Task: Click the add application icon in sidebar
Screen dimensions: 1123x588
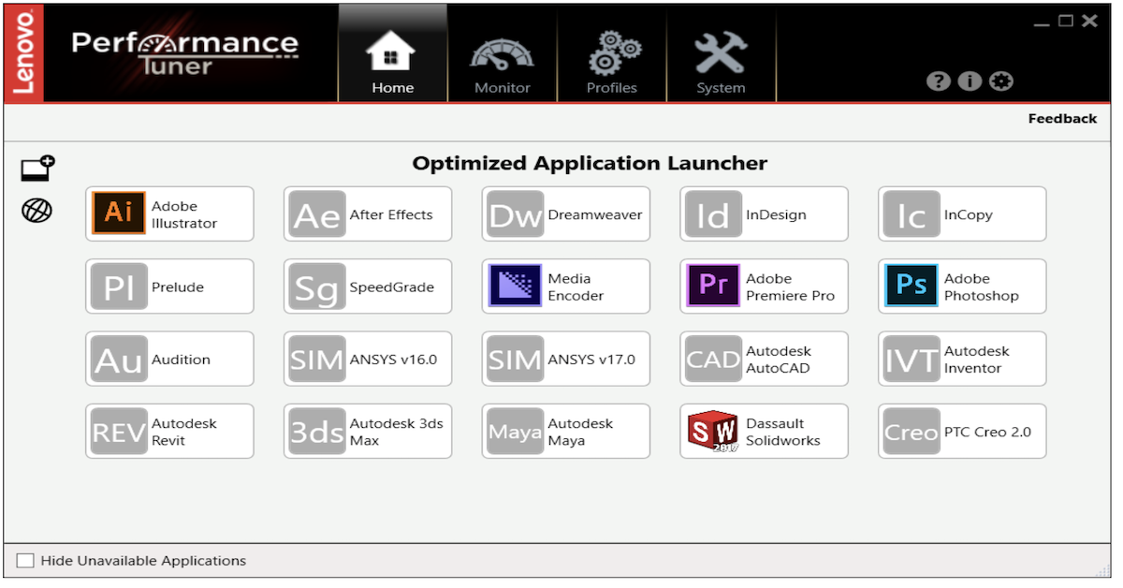Action: point(37,169)
